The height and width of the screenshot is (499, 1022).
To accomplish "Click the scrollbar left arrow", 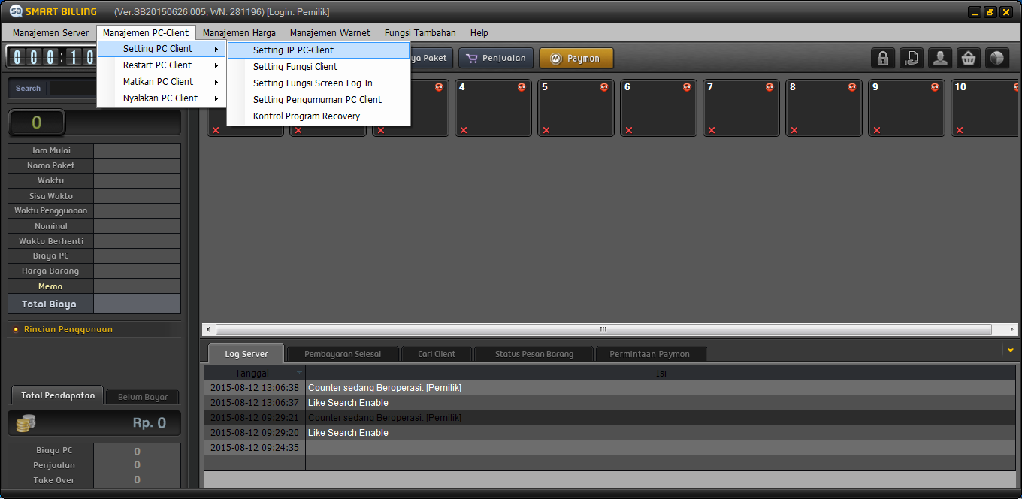I will (x=208, y=329).
